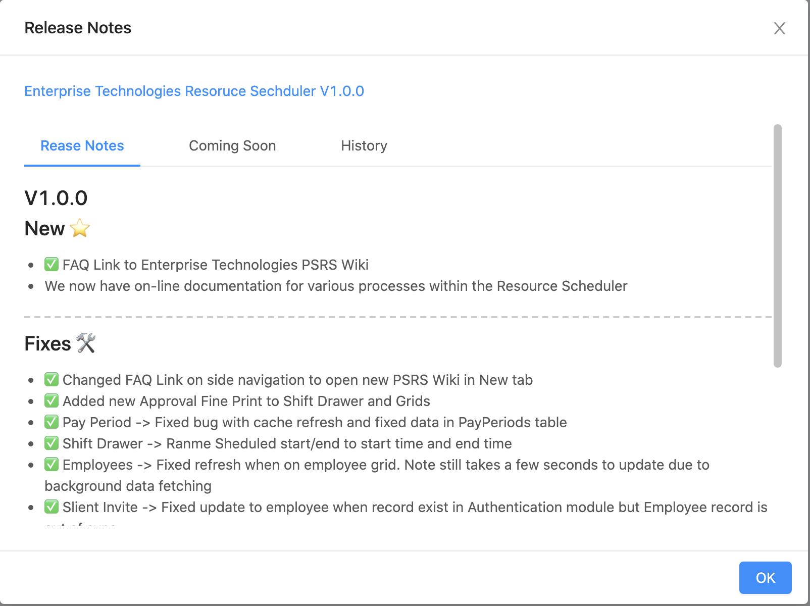Viewport: 810px width, 606px height.
Task: Click the star emoji beside New heading
Action: point(80,228)
